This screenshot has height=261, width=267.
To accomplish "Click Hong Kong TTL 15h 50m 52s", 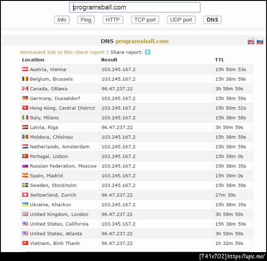I will (231, 108).
